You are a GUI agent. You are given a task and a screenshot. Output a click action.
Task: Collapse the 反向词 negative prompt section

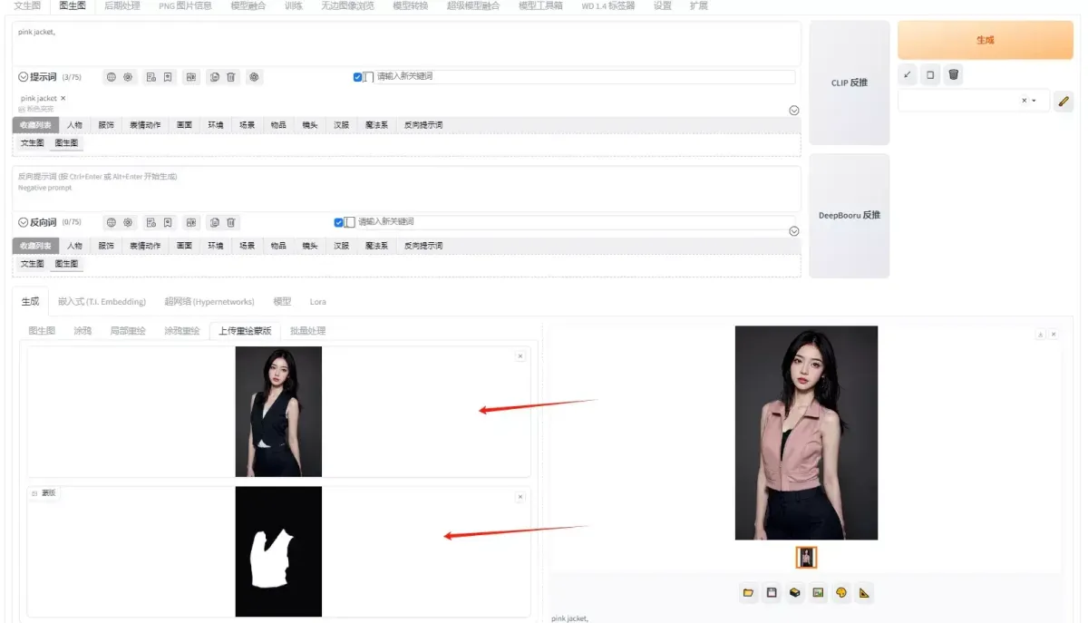(23, 222)
